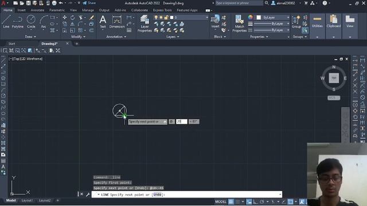The image size is (367, 206).
Task: Toggle polar tracking in status bar
Action: tap(262, 201)
